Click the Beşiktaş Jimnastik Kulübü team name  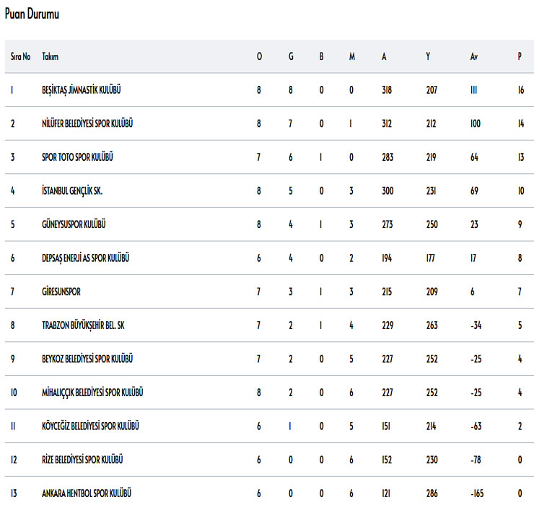pos(81,90)
